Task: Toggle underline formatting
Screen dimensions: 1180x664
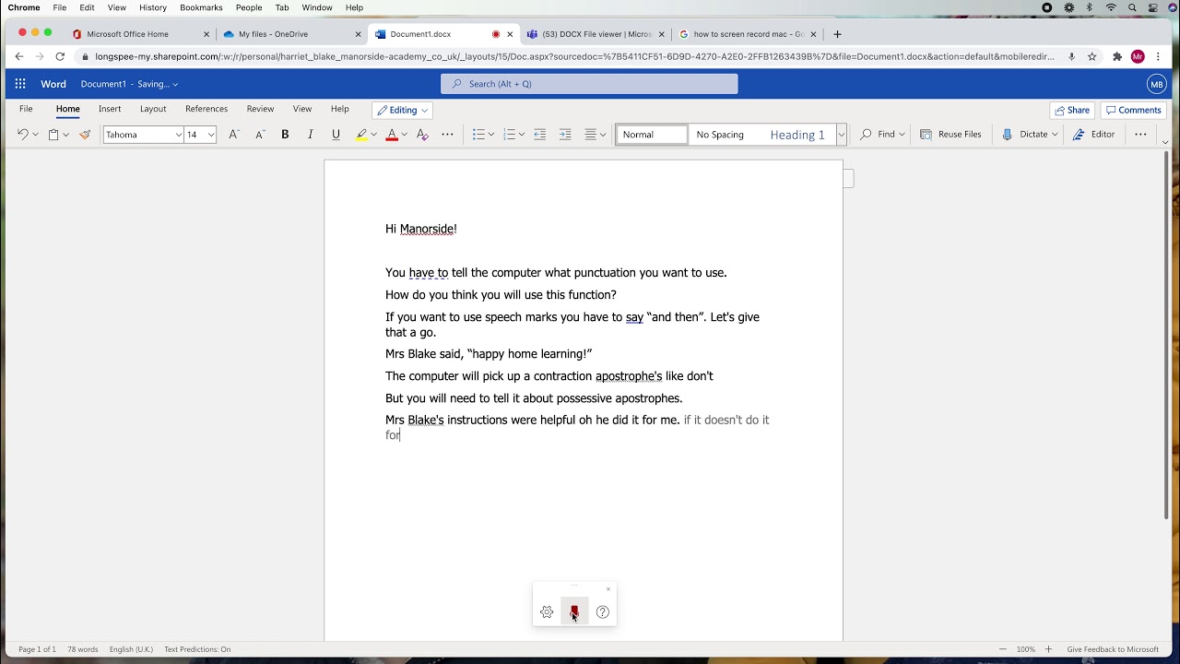Action: (336, 135)
